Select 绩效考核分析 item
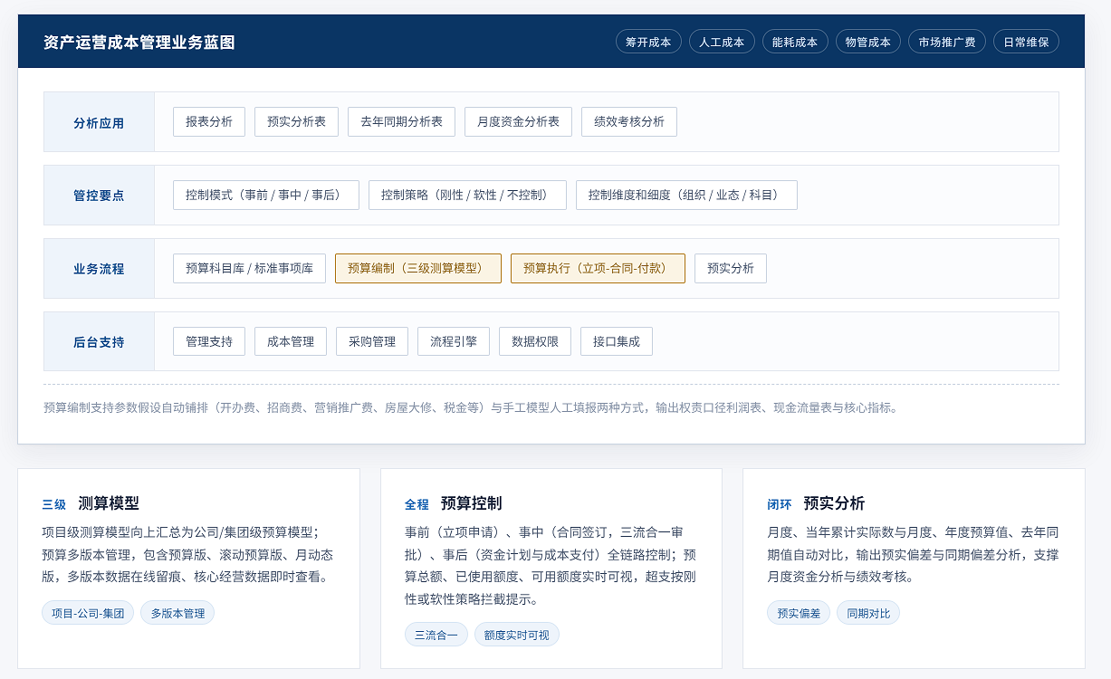This screenshot has width=1111, height=679. (629, 121)
